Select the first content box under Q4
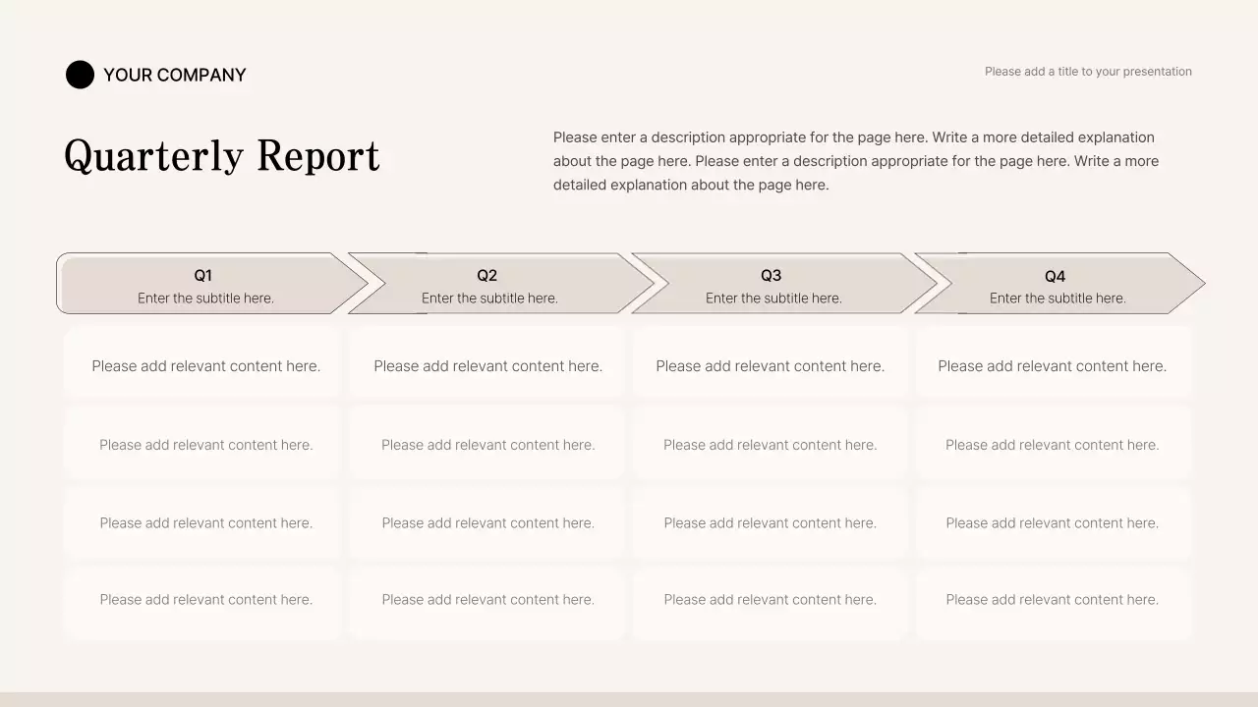The width and height of the screenshot is (1258, 707). (x=1053, y=365)
